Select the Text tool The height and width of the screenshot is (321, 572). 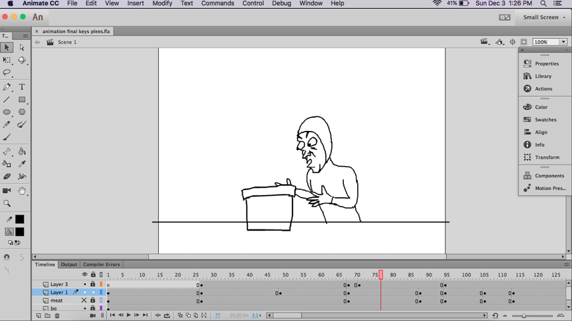22,87
